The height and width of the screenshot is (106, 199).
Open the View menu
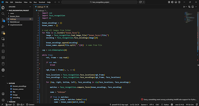[25, 2]
